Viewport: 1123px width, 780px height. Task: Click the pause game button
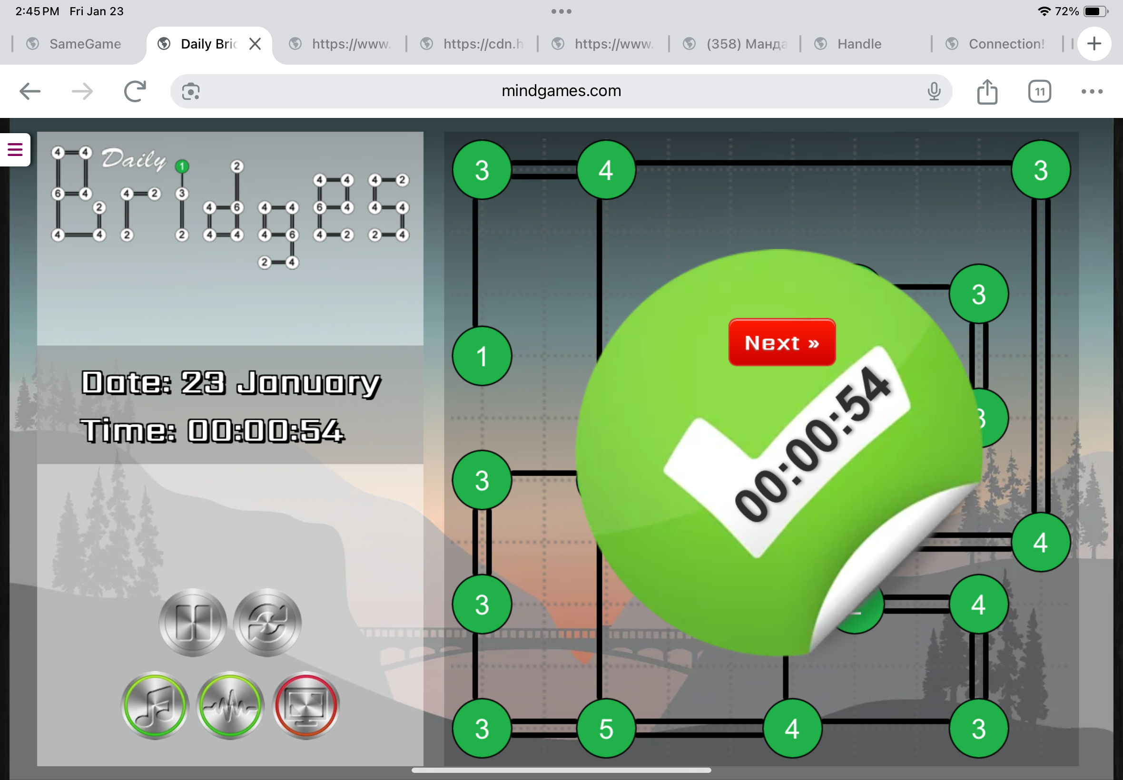click(193, 622)
